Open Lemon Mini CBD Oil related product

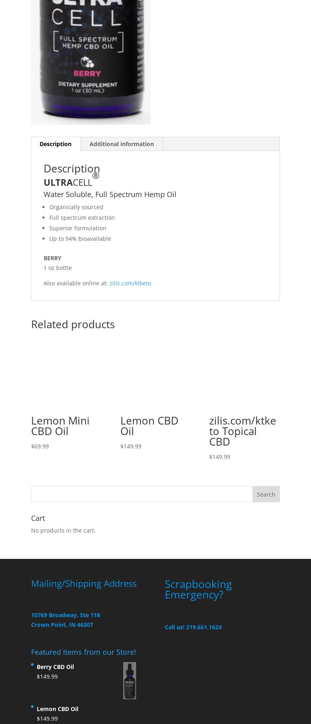(60, 426)
